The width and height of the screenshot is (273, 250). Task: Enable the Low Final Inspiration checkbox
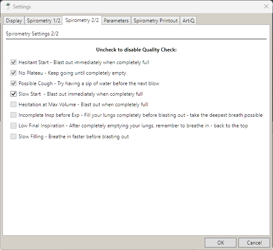(x=13, y=126)
